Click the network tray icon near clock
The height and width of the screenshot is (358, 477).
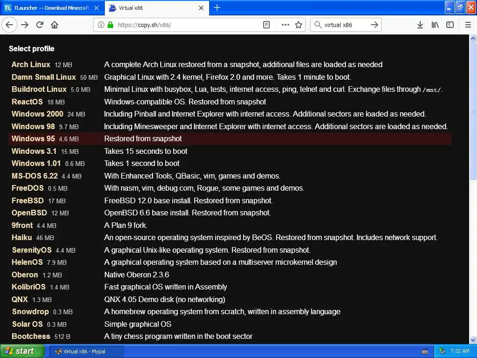pos(443,351)
